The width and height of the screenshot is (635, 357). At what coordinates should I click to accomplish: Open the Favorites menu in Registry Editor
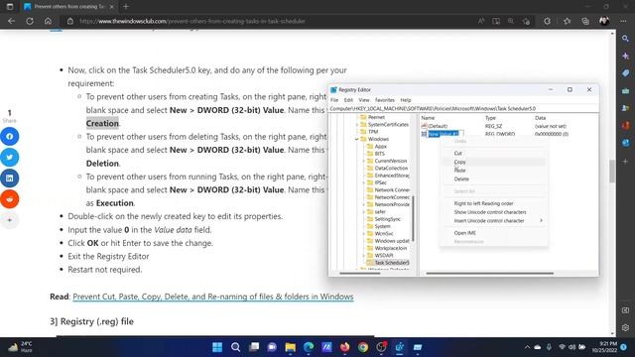pos(385,100)
